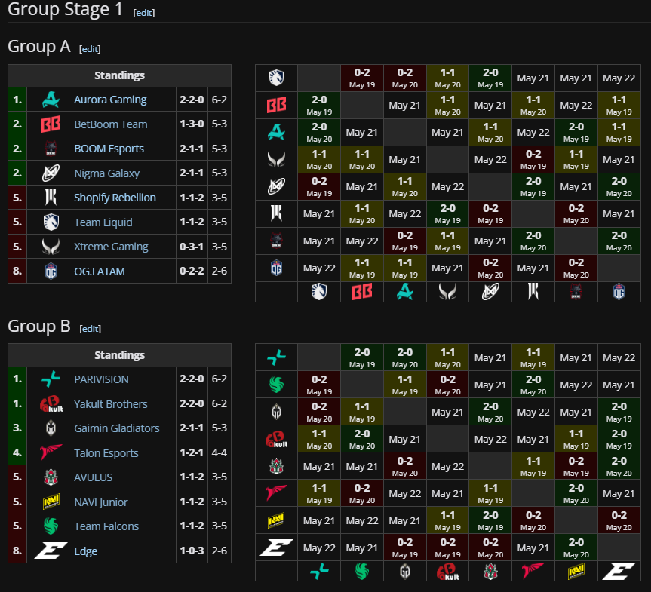The height and width of the screenshot is (592, 651).
Task: Click Nigma Galaxy's column-footer logo in Group A crosstable
Action: [490, 292]
